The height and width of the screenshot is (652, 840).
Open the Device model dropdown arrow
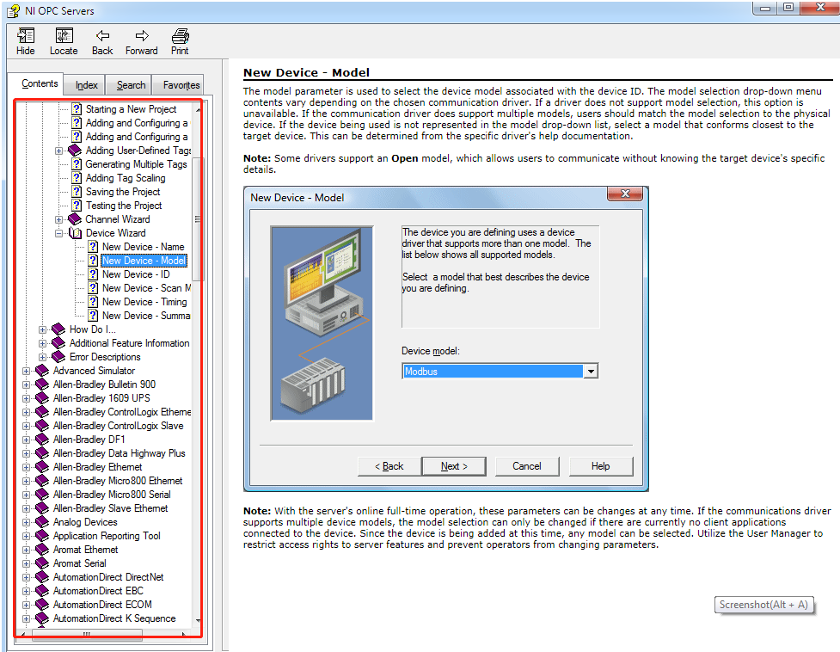591,372
